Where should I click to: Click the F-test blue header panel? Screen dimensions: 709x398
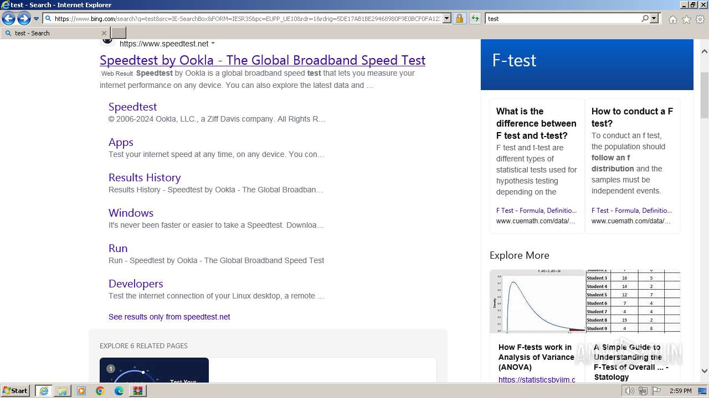[587, 64]
